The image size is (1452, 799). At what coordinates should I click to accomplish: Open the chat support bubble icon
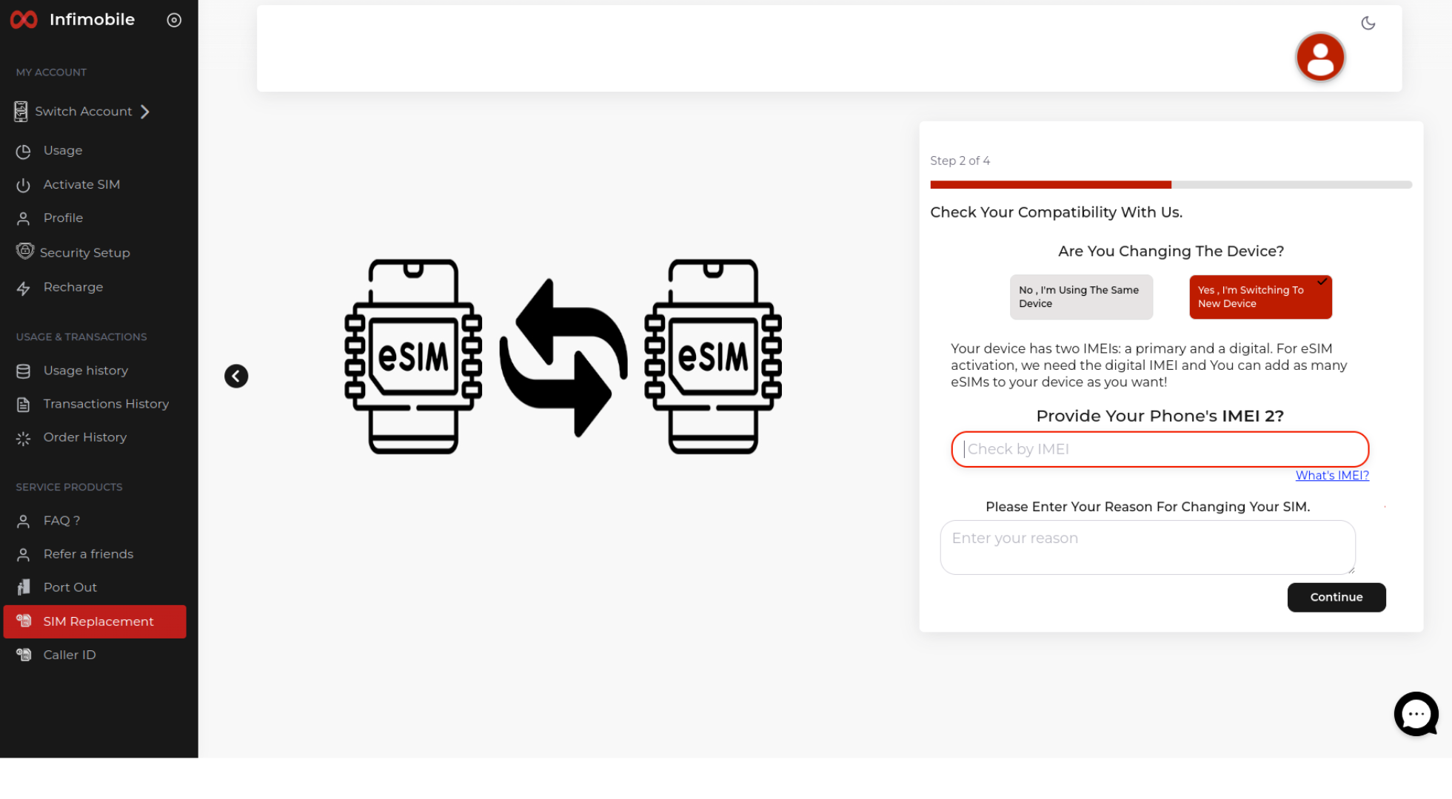click(1416, 714)
